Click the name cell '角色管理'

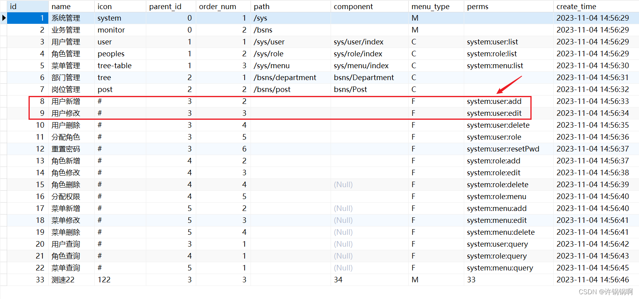tap(71, 54)
